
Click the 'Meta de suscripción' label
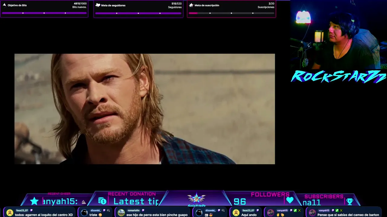tap(207, 5)
